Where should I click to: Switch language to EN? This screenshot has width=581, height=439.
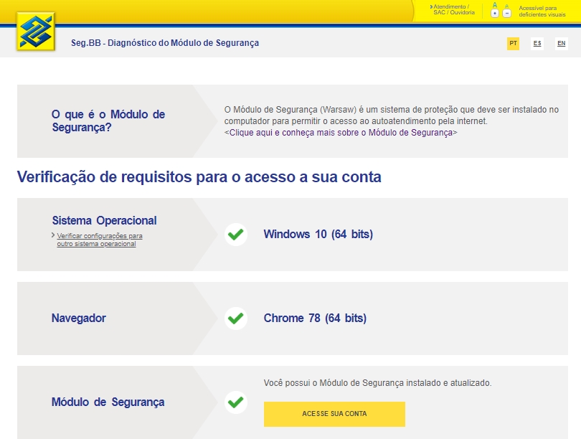point(562,43)
